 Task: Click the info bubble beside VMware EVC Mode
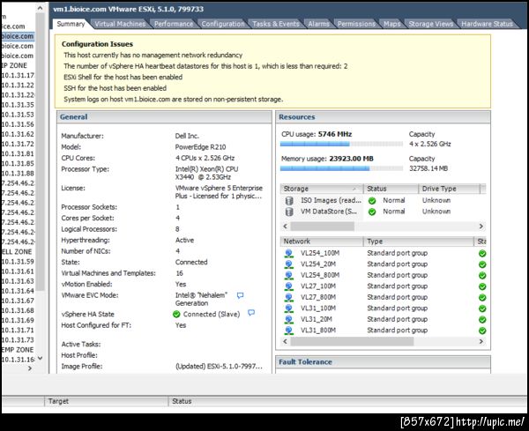240,295
